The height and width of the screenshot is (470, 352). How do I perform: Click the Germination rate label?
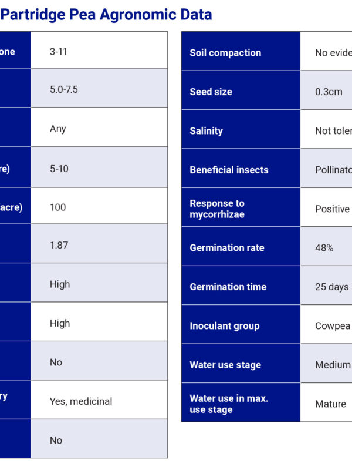point(226,248)
